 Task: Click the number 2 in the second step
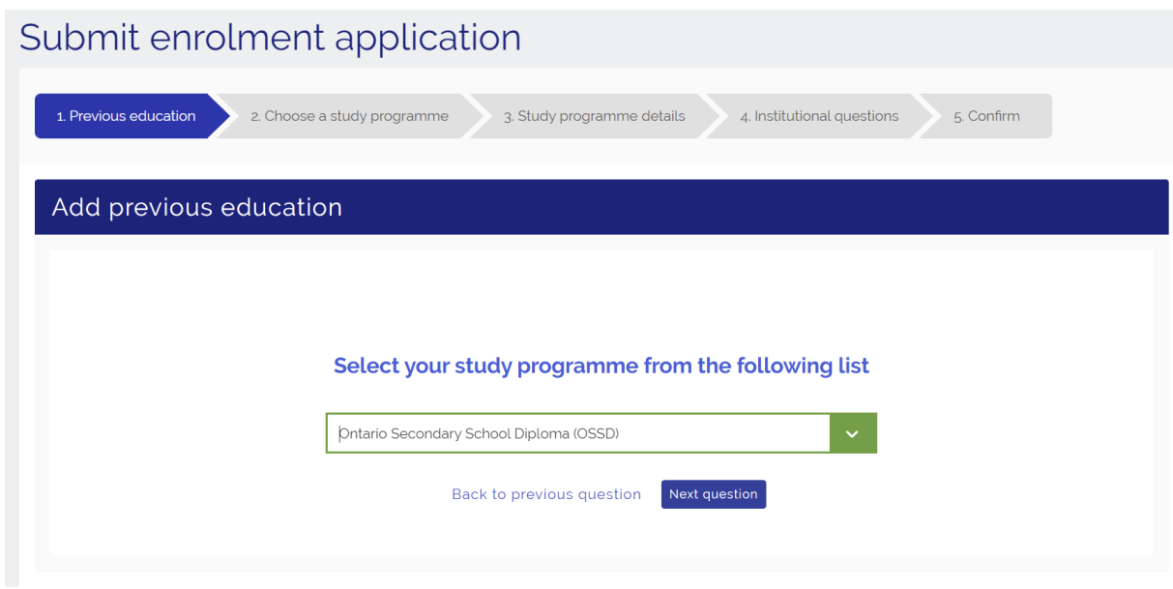[254, 117]
